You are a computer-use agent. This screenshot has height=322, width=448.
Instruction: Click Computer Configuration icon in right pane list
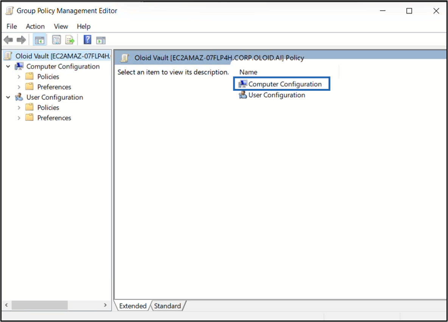coord(243,84)
